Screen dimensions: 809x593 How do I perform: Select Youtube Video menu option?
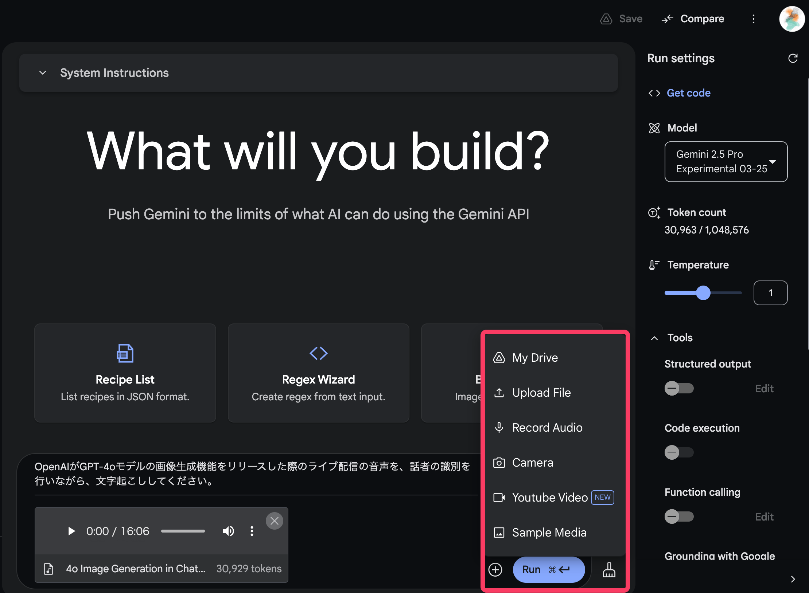tap(549, 498)
